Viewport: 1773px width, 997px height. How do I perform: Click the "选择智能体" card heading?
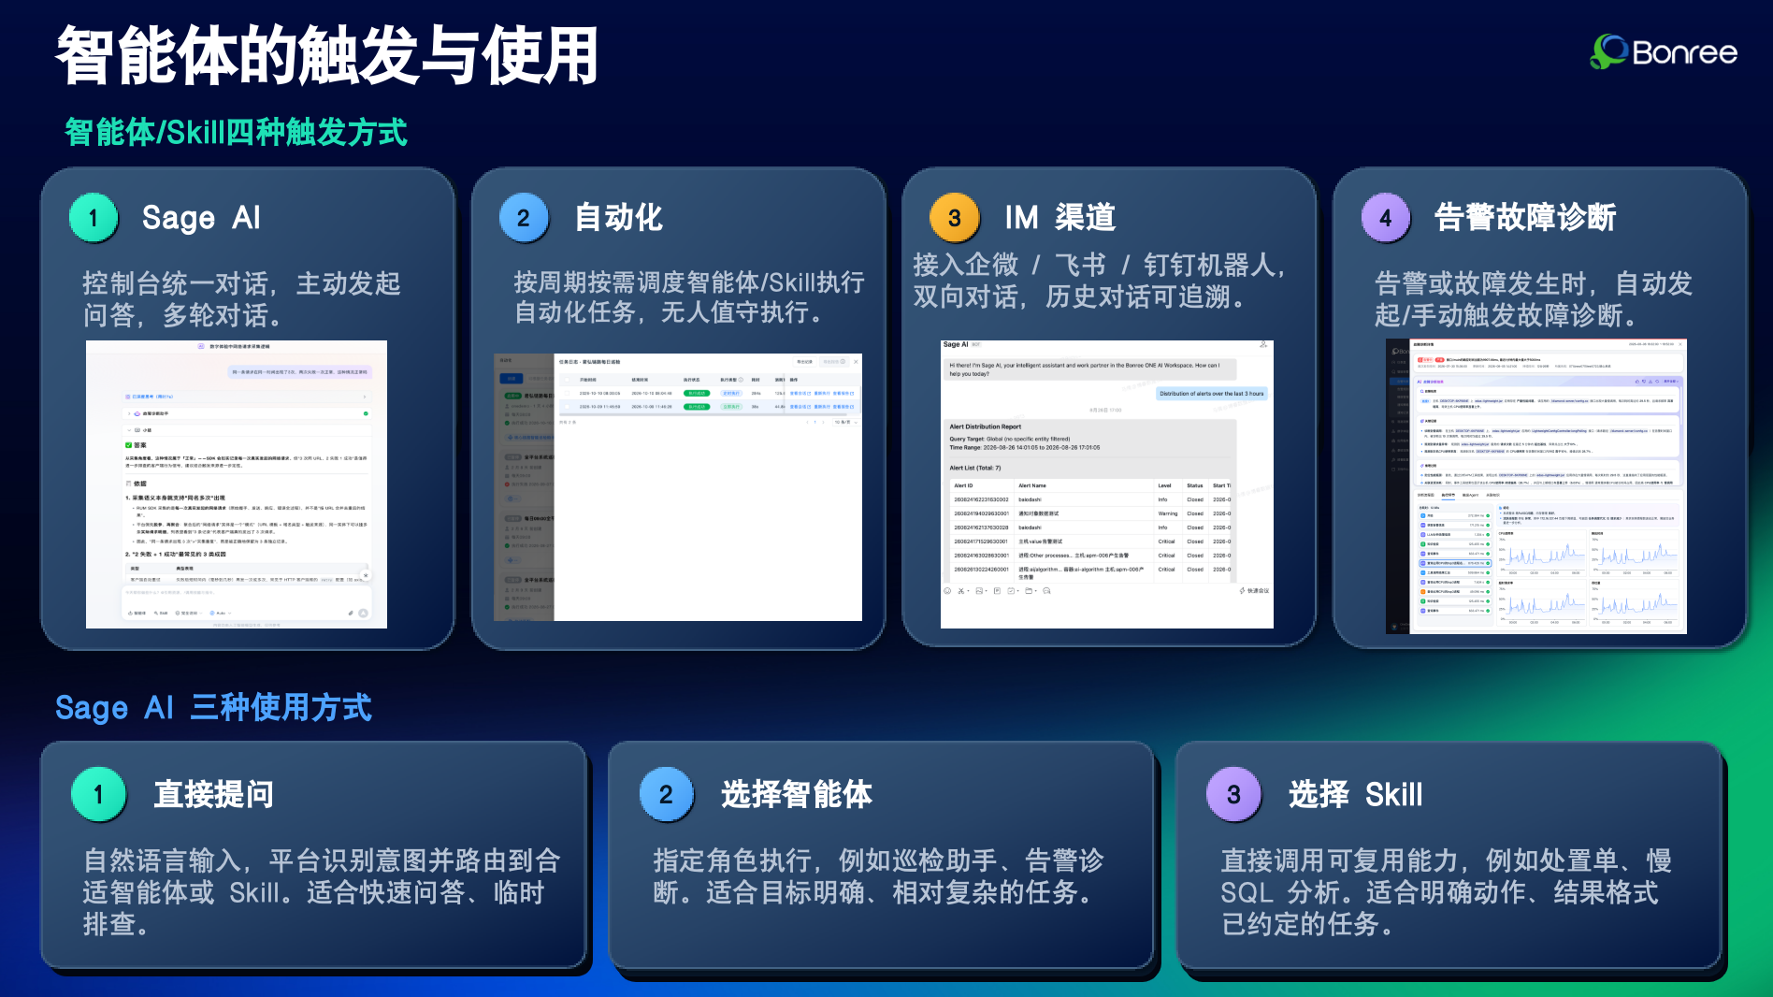(797, 794)
